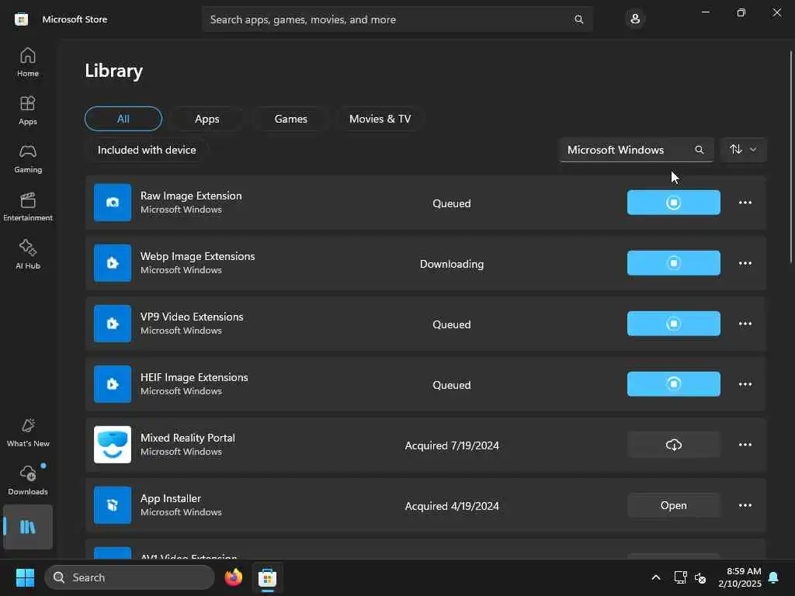Click the VP9 Video Extensions app thumbnail
The image size is (795, 596).
[113, 324]
